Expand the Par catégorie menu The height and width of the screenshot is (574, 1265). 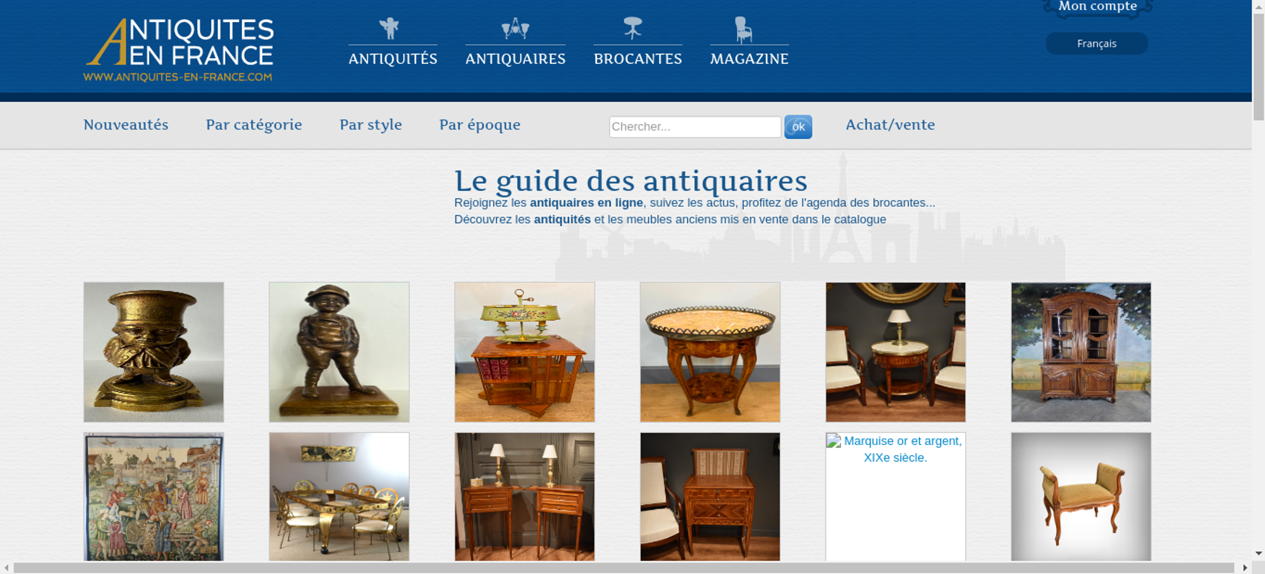coord(254,125)
